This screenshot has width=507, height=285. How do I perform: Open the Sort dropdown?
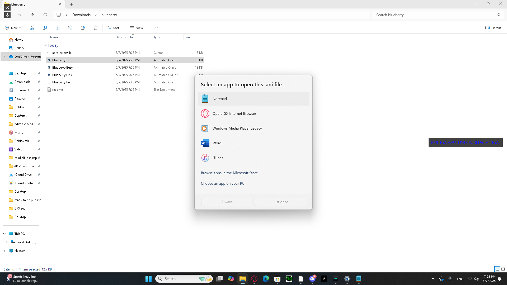tap(115, 28)
